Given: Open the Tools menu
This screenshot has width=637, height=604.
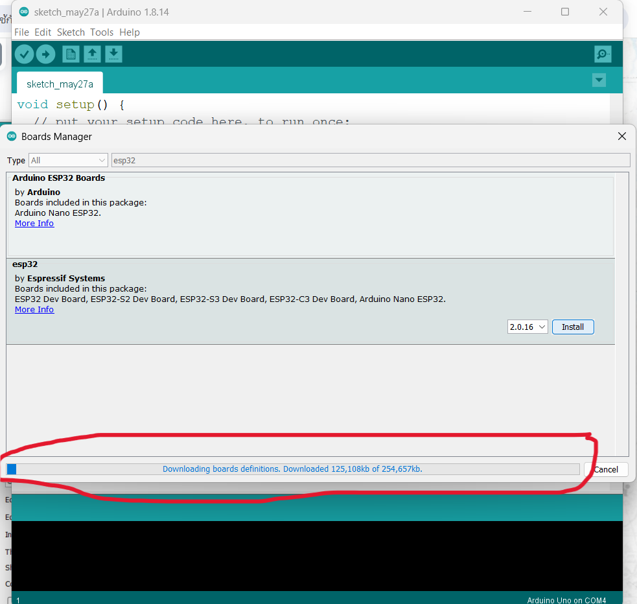Looking at the screenshot, I should (102, 32).
